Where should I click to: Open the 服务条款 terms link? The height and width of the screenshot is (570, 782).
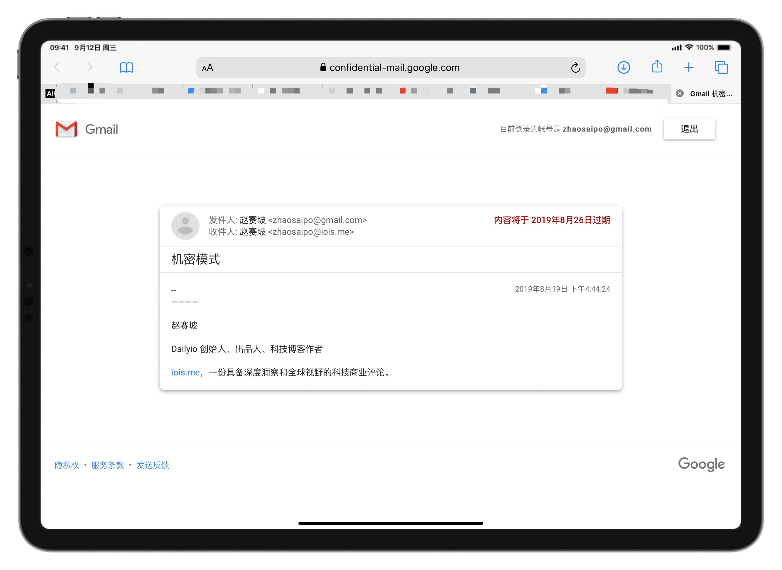coord(107,465)
